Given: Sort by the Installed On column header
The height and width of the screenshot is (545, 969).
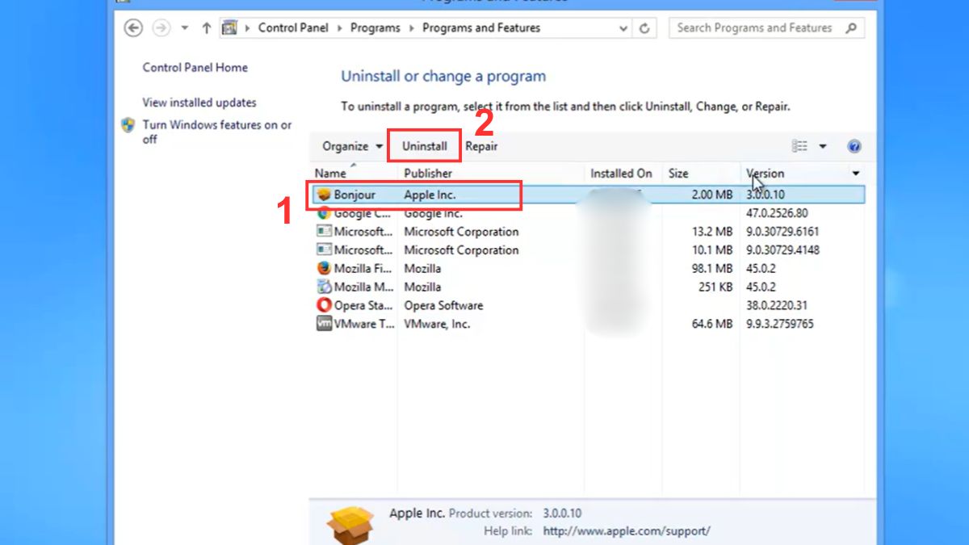Looking at the screenshot, I should [621, 174].
